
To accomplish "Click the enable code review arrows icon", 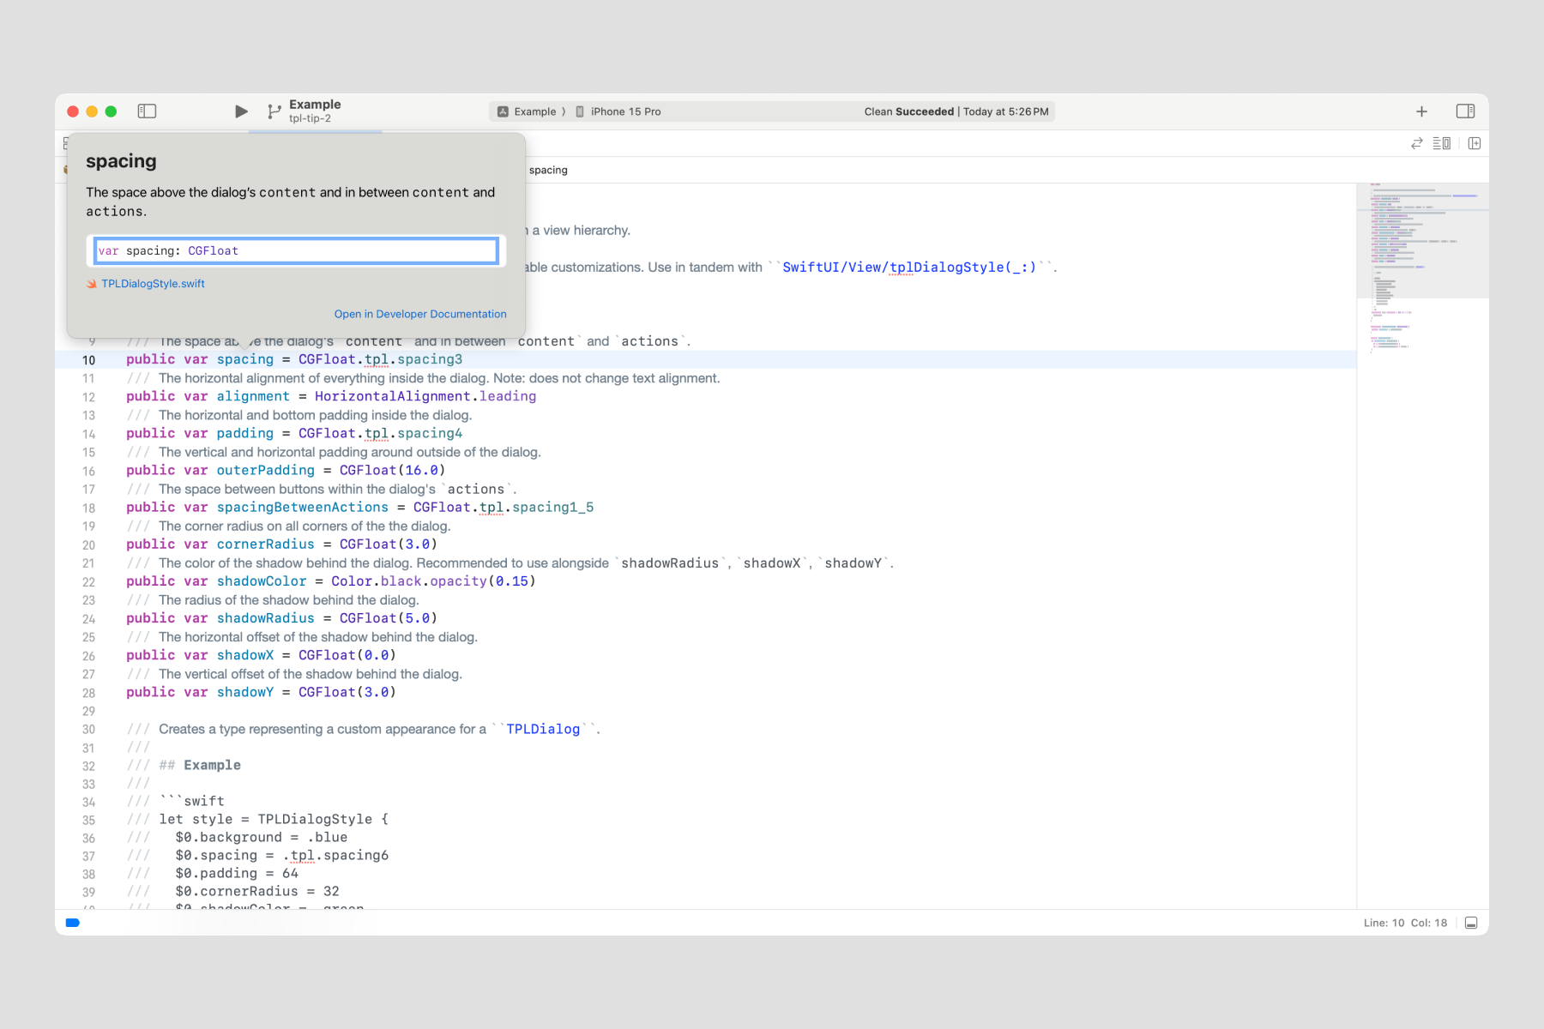I will click(1416, 143).
